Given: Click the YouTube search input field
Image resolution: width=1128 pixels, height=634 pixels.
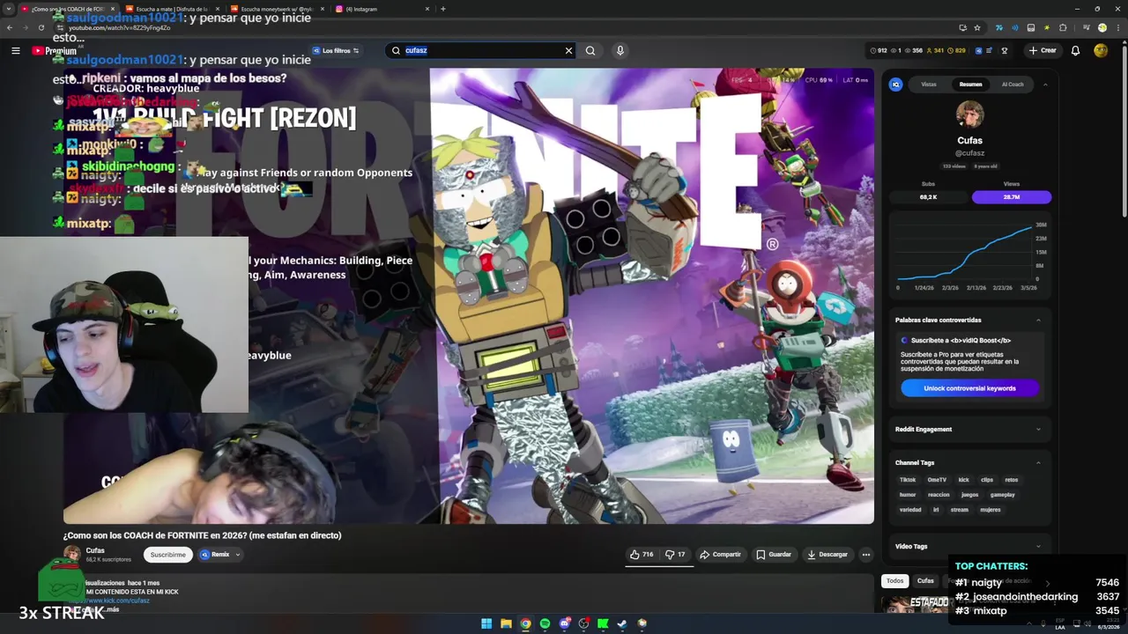Looking at the screenshot, I should pos(480,51).
